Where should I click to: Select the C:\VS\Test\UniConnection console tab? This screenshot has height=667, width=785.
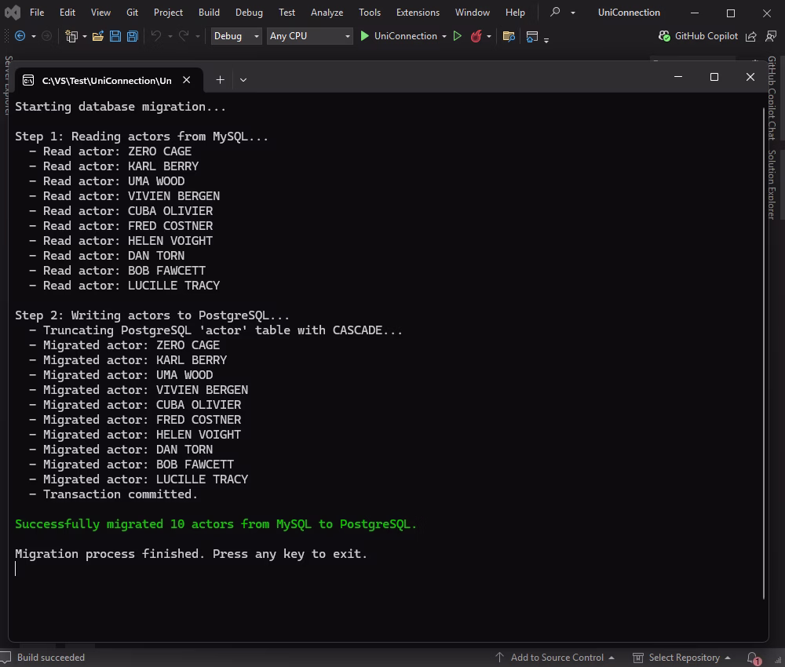tap(107, 81)
